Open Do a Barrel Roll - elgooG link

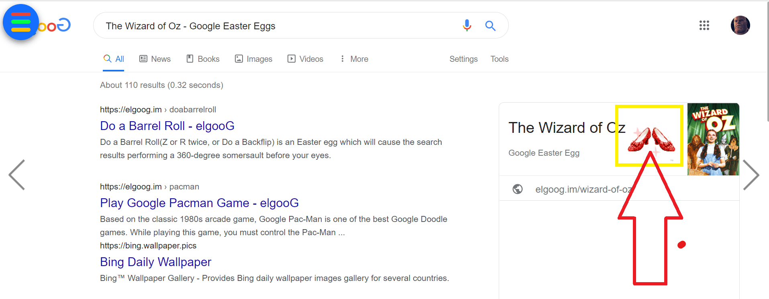pyautogui.click(x=167, y=126)
